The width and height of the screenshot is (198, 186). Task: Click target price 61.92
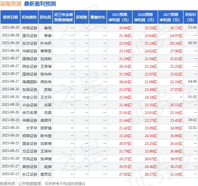(192, 97)
